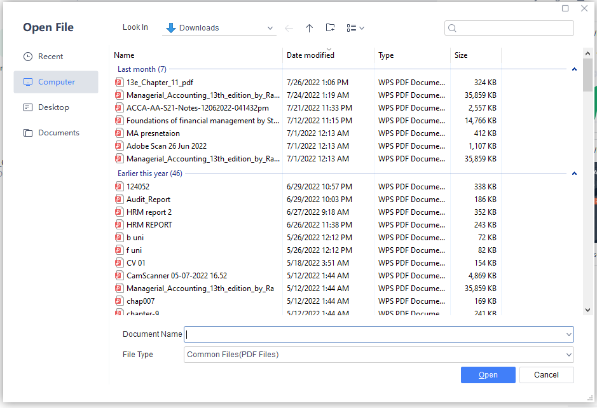This screenshot has width=597, height=408.
Task: Click the Cancel button
Action: point(546,375)
